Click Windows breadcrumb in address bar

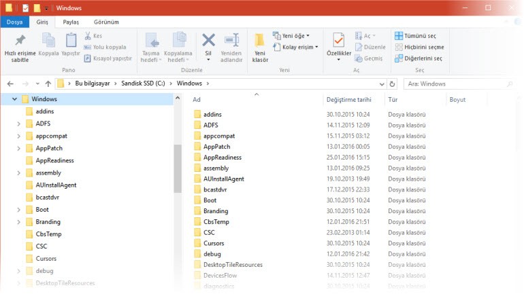pyautogui.click(x=189, y=84)
